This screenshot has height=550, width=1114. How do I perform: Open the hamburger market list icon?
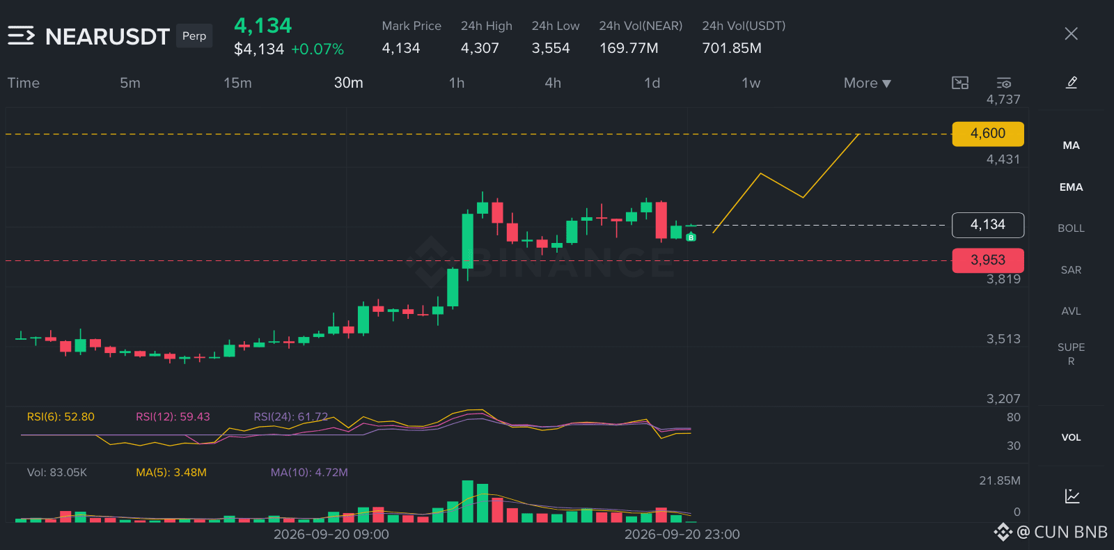coord(21,36)
